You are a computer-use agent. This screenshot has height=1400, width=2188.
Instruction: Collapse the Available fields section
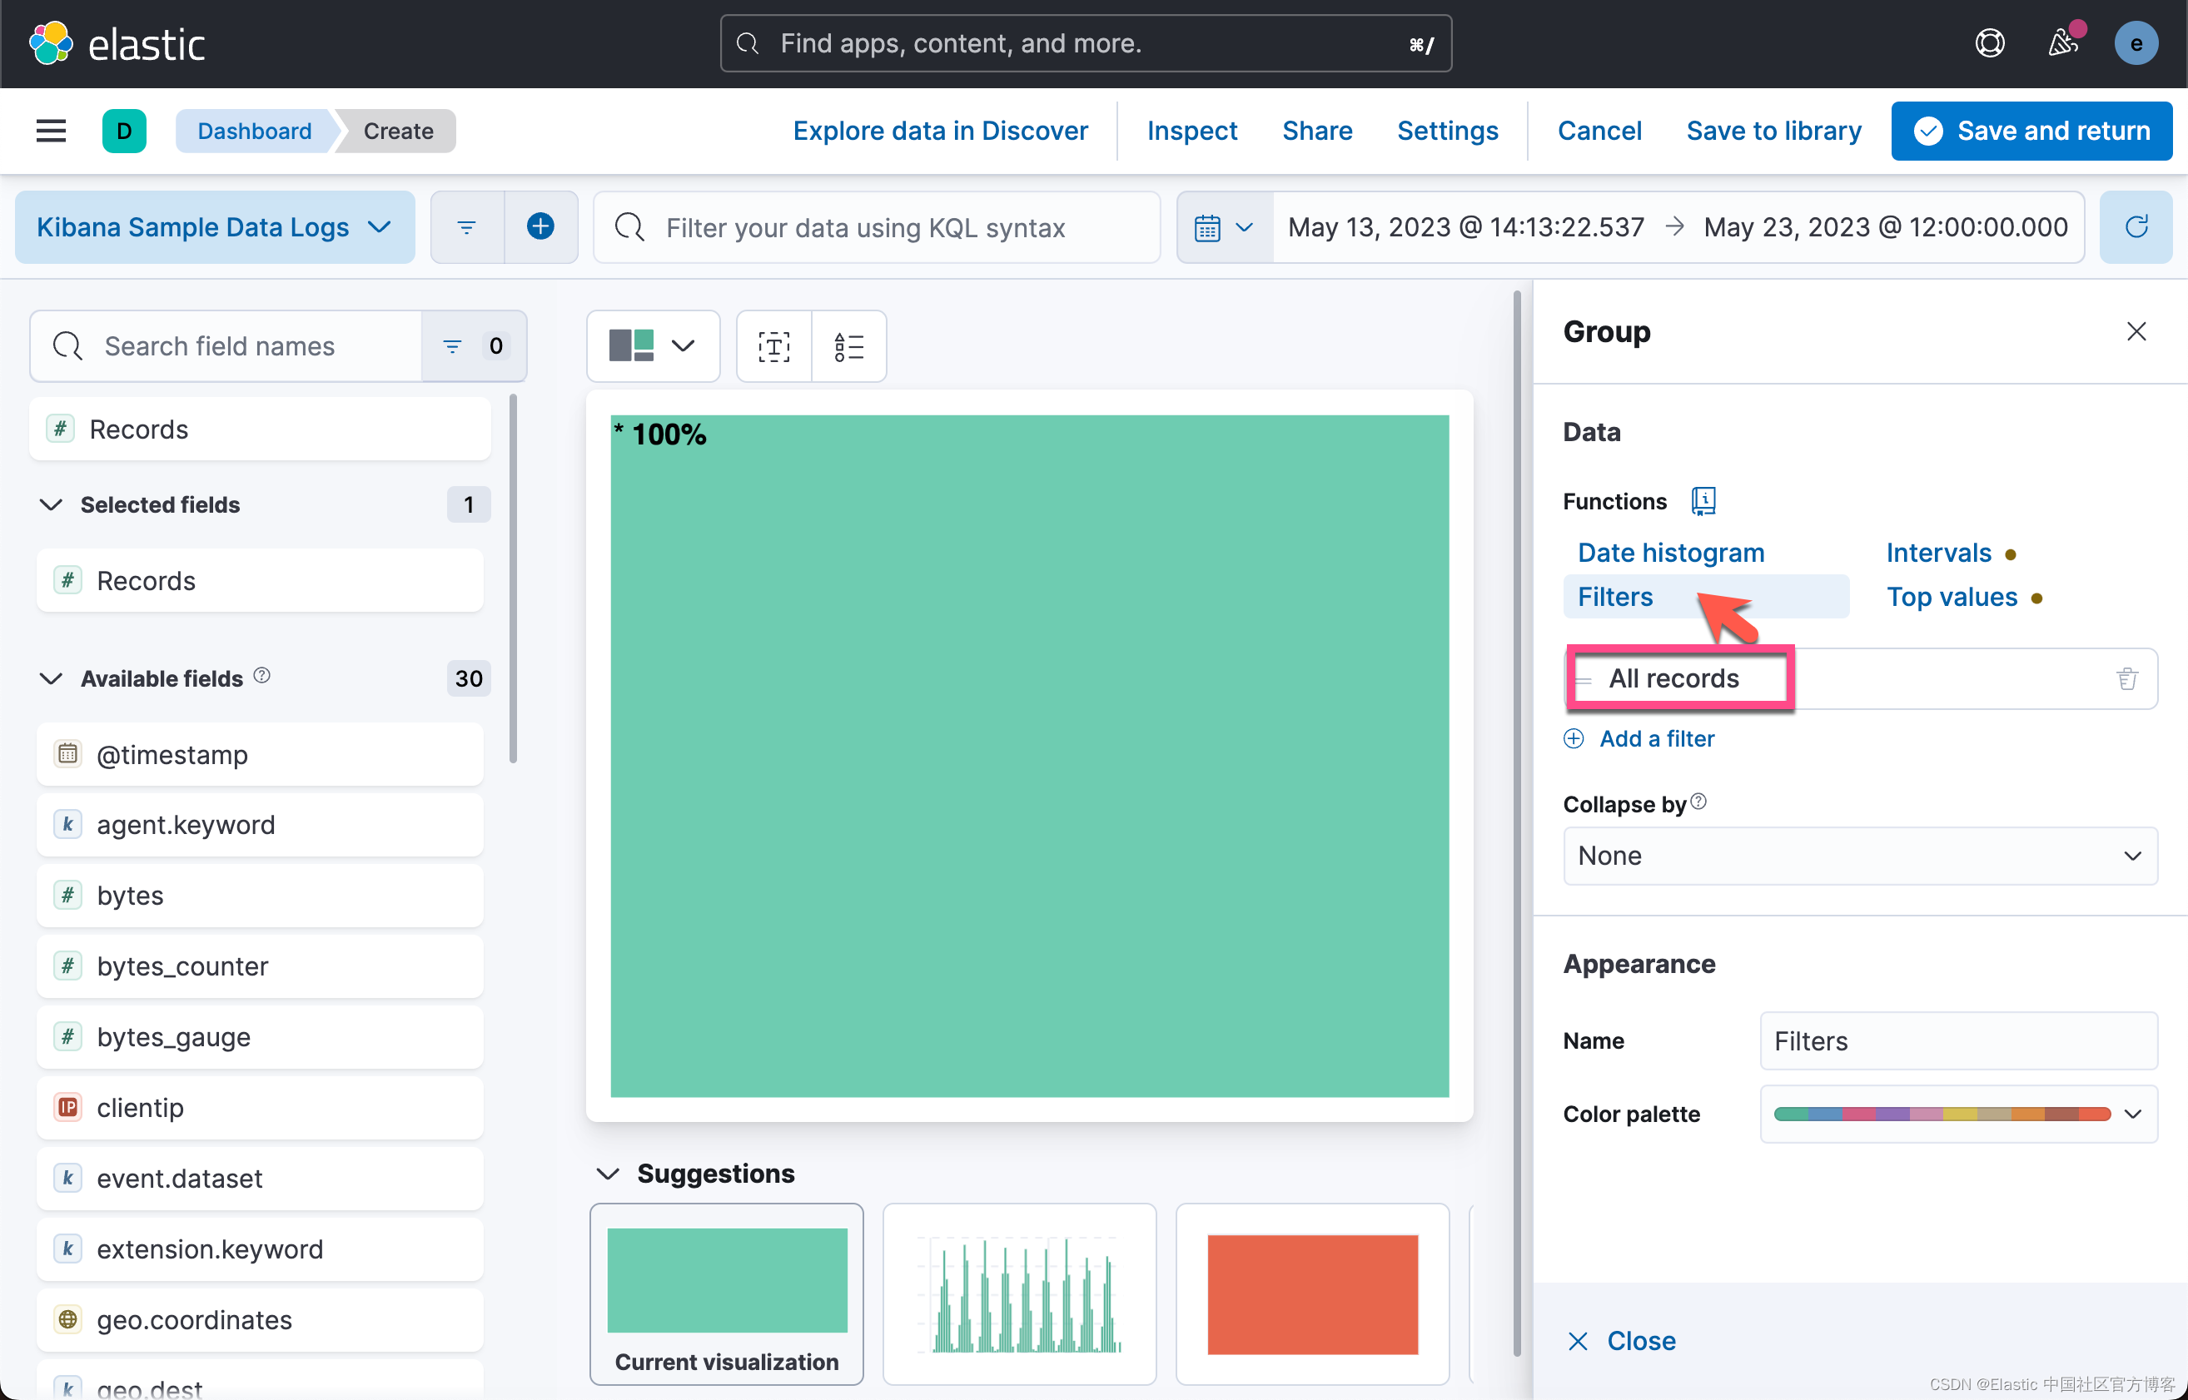coord(52,678)
